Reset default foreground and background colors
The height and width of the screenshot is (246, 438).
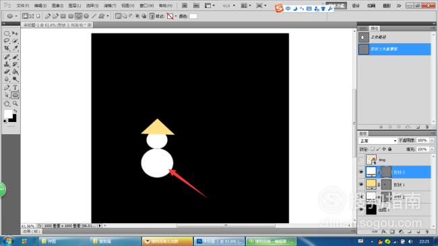(5, 121)
